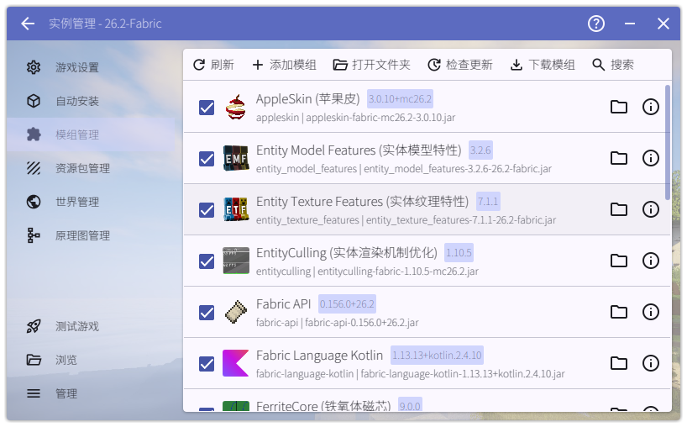
Task: Open folder icon for Entity Model Features
Action: tap(619, 158)
